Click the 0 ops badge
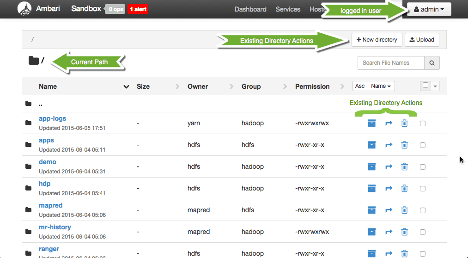Screen dimensions: 468x258 pos(116,9)
